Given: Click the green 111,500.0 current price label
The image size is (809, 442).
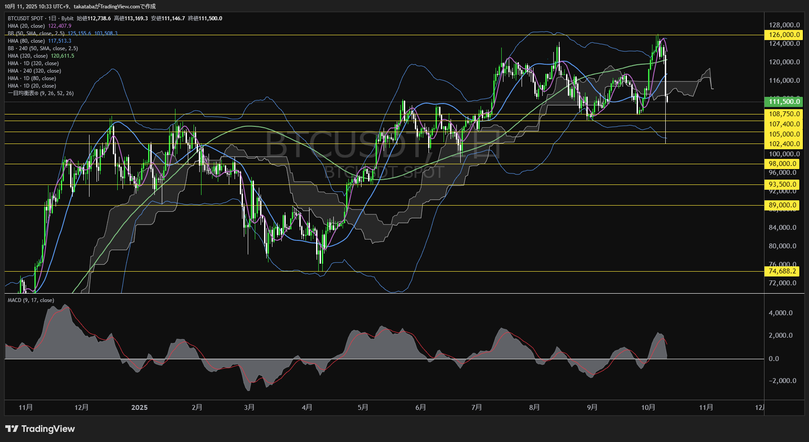Looking at the screenshot, I should [x=783, y=102].
